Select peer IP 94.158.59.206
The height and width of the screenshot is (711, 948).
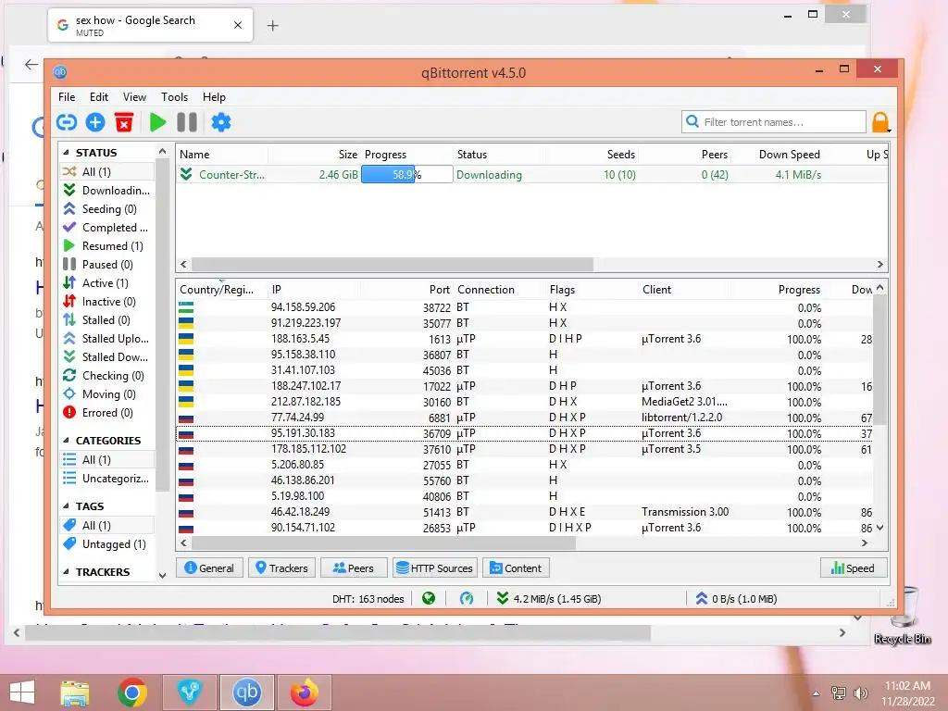[x=303, y=307]
